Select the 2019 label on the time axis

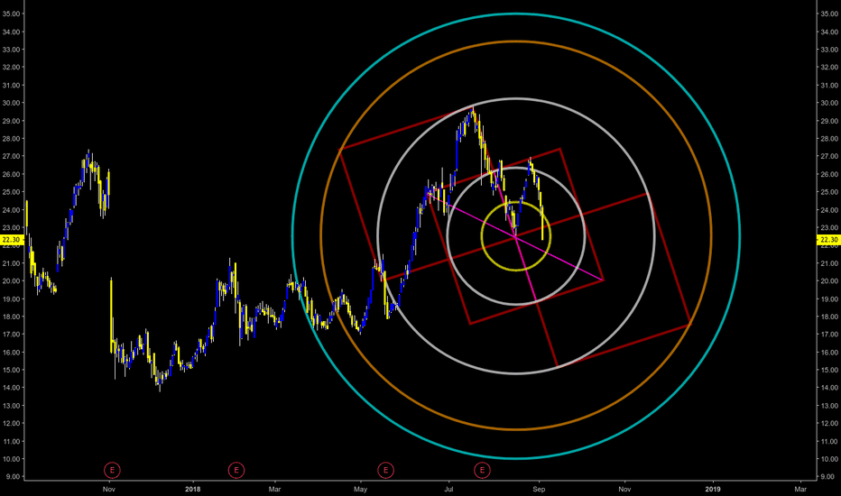pos(713,489)
